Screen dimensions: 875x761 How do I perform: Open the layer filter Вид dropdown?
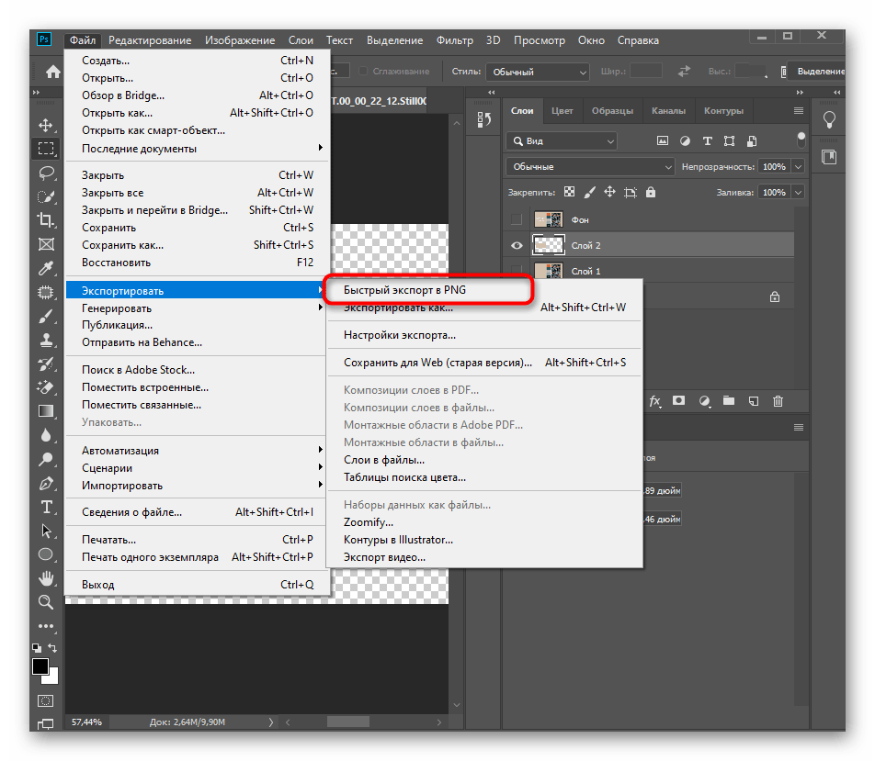pos(562,141)
